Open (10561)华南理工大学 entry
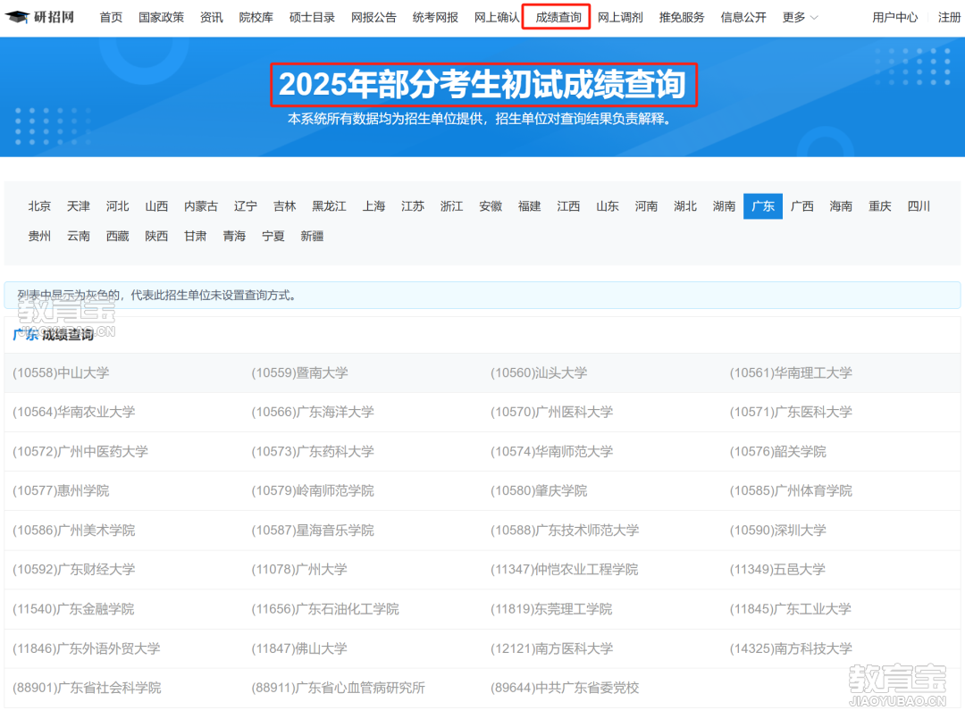The width and height of the screenshot is (965, 727). (791, 372)
